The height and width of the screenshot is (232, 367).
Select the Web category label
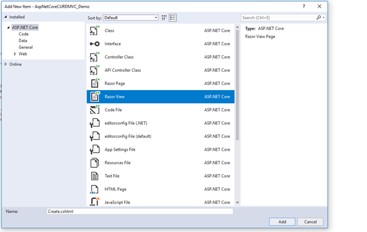(x=23, y=54)
